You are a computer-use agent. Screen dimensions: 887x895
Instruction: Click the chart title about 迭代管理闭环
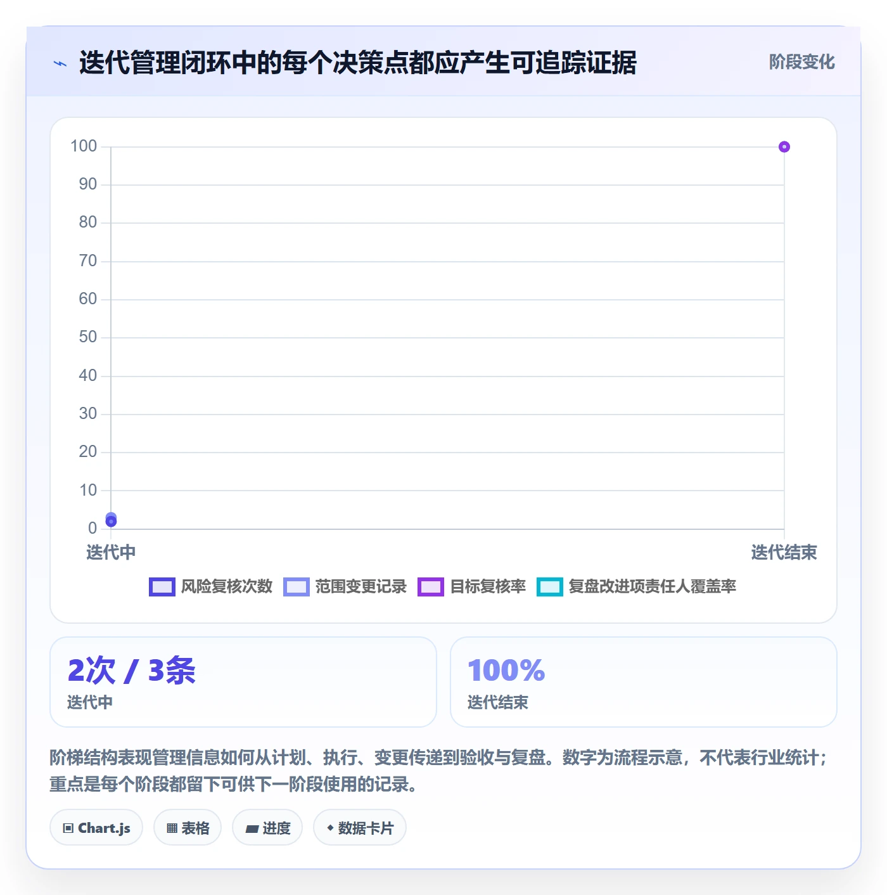point(358,63)
